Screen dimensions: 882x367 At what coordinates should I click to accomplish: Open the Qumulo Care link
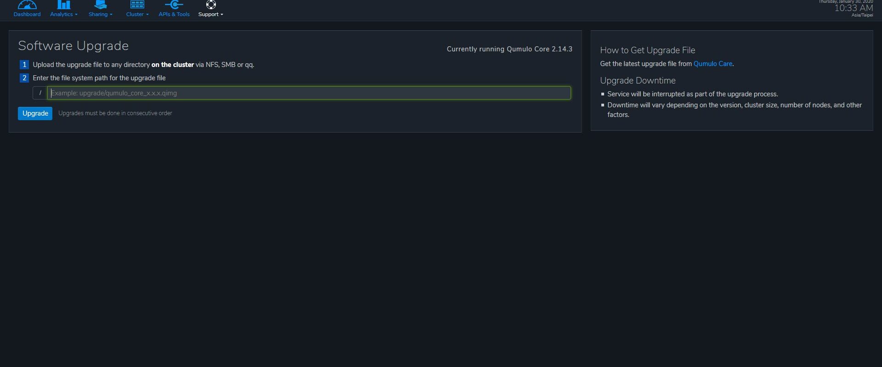712,64
